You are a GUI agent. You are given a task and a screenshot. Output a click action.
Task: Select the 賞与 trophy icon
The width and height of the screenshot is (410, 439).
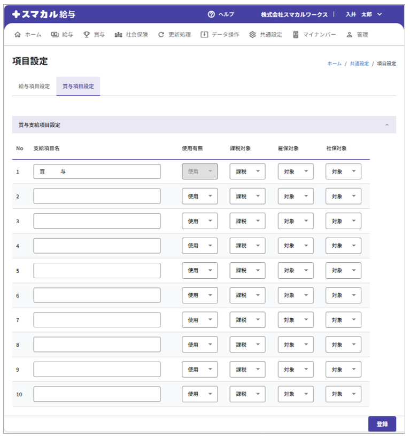coord(87,35)
